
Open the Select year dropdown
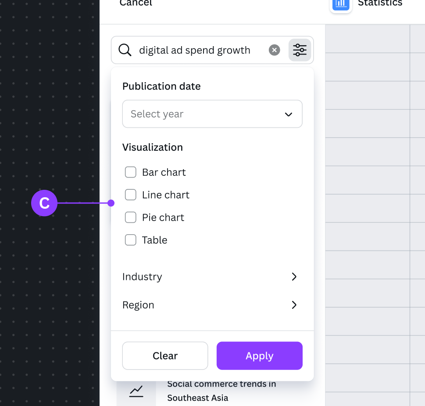click(x=212, y=114)
